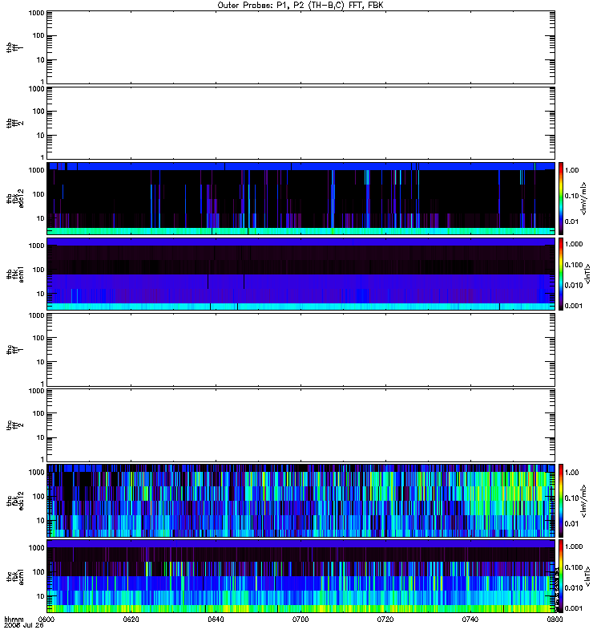The image size is (601, 642).
Task: Click the thb fbk edc12 color bar
Action: tap(561, 198)
